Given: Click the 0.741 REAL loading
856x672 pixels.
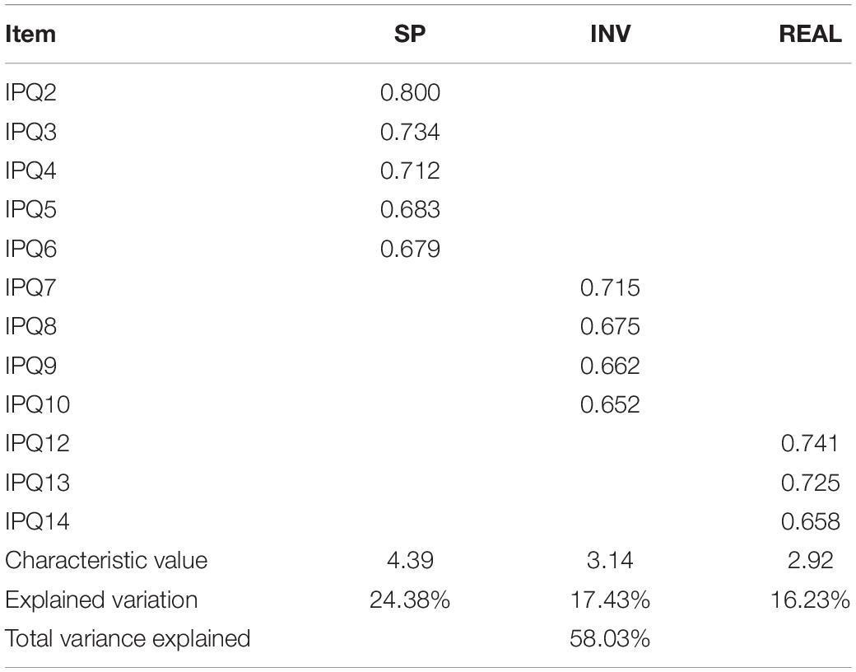Looking at the screenshot, I should pyautogui.click(x=810, y=443).
